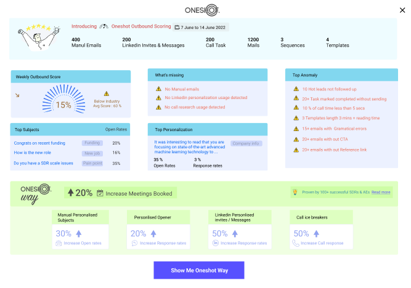Click 'No call research usage detected'
Viewport: 411px width, 288px height.
coord(195,107)
